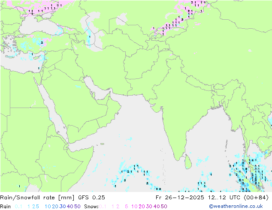
Task: Click the 'Rain' legend label
Action: pos(6,207)
